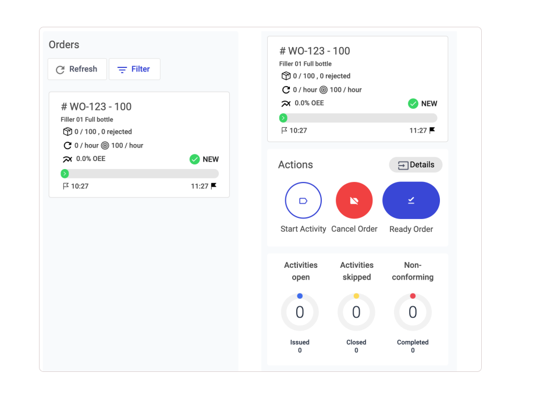This screenshot has height=412, width=547.
Task: Click the Non-conforming donut counter
Action: click(x=413, y=313)
